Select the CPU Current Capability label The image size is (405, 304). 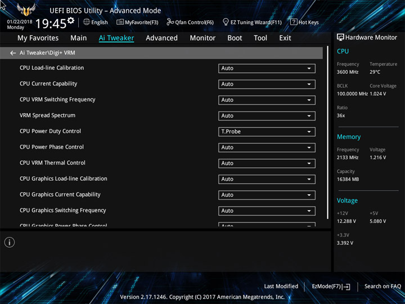pyautogui.click(x=48, y=84)
